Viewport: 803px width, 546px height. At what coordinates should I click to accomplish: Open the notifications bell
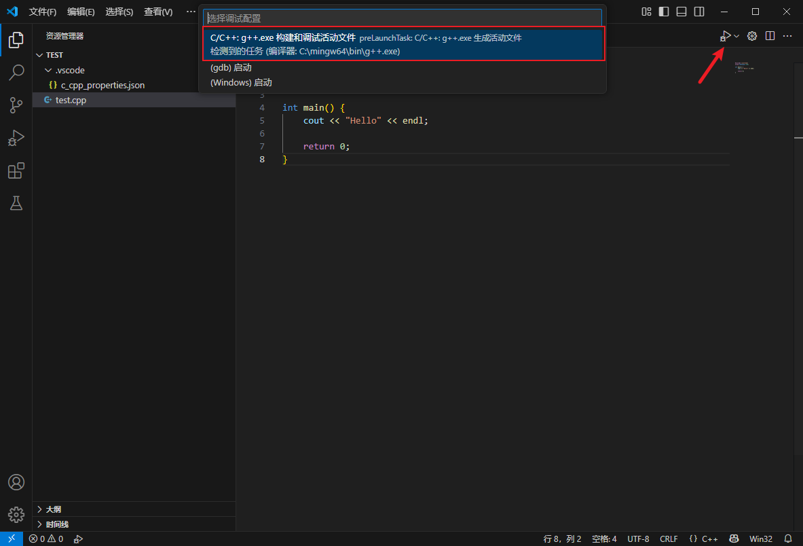point(788,539)
